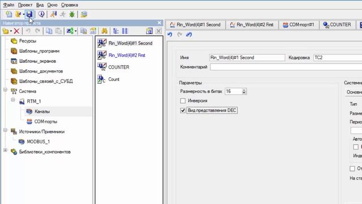Select Ресурсы in the project tree
Viewport: 362px width, 204px height.
28,41
